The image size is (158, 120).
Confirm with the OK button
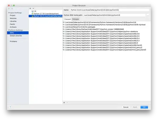click(x=144, y=107)
